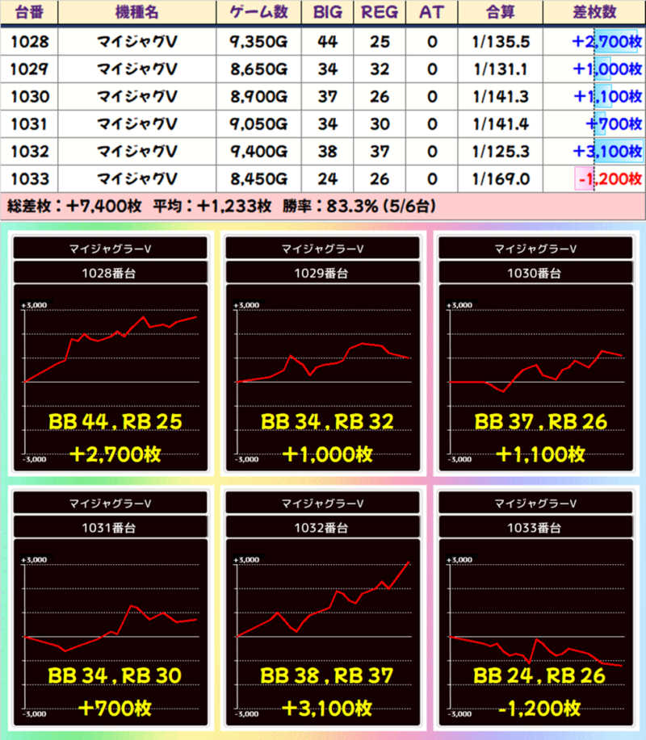
Task: Open the 1033番台 slump graph
Action: (x=536, y=633)
